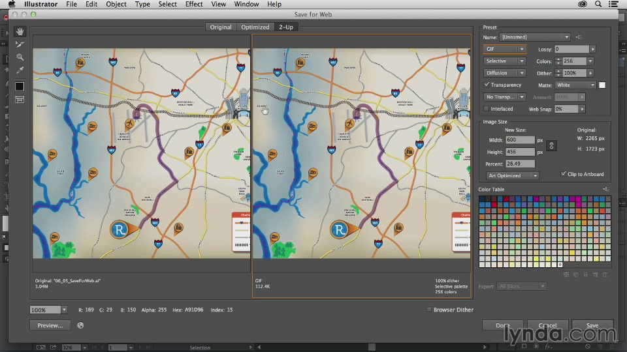The width and height of the screenshot is (627, 352).
Task: Click the shift to web palette cube icon
Action: 576,274
